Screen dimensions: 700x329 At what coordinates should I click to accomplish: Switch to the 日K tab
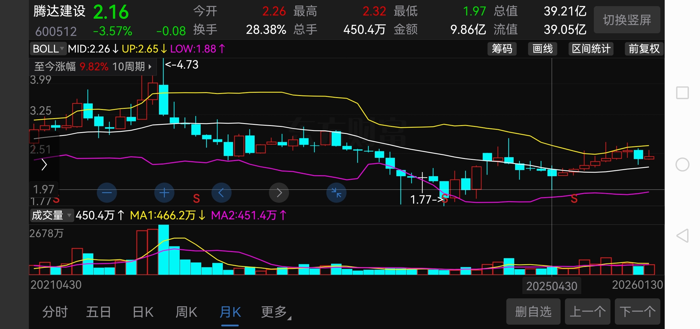(x=143, y=312)
